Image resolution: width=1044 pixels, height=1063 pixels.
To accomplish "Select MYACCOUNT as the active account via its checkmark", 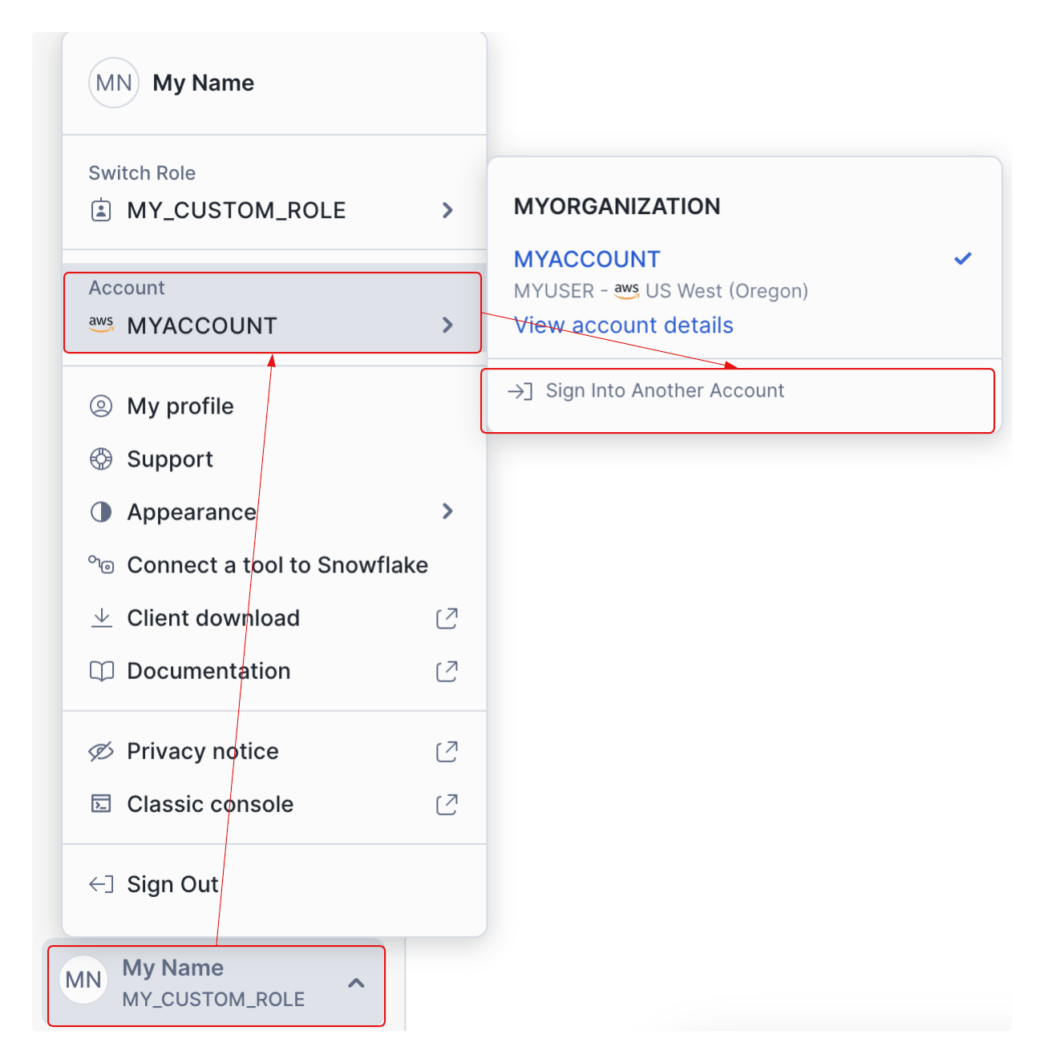I will coord(962,258).
